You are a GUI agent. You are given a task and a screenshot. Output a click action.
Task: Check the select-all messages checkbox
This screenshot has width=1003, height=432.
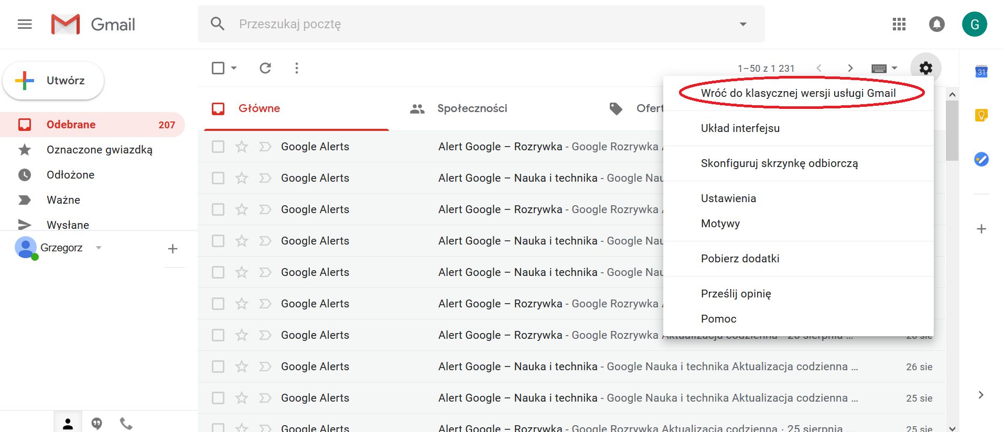(x=218, y=68)
